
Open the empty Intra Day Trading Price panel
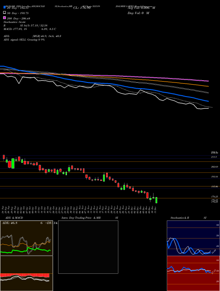(x=88, y=247)
